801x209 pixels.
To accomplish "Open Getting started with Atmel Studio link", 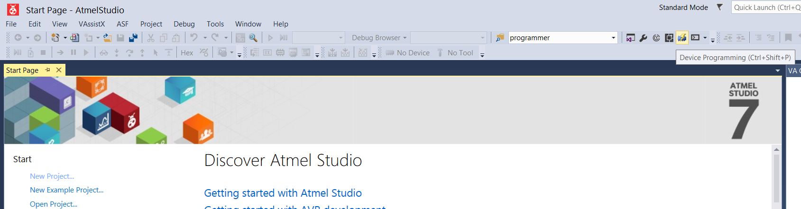I will coord(283,193).
